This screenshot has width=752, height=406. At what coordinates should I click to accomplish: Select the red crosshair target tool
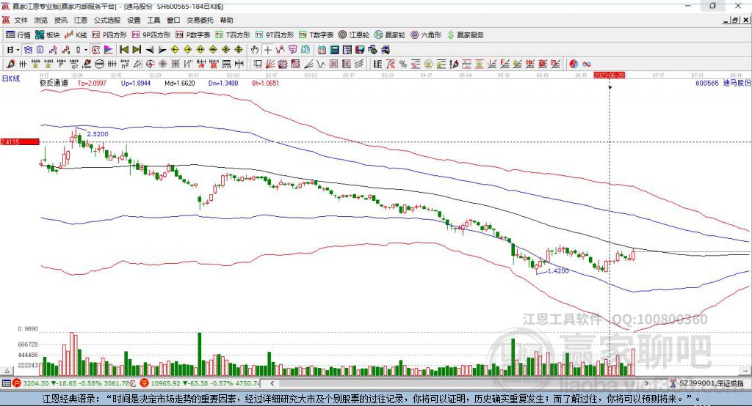[150, 64]
